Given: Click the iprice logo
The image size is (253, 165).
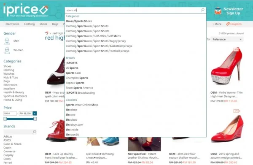Looking at the screenshot, I should tap(26, 10).
